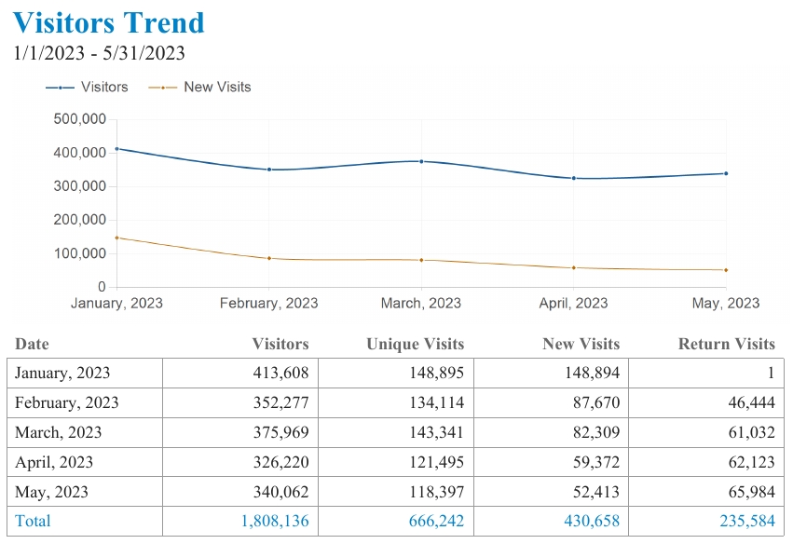Click the January, 2023 x-axis label

[x=116, y=304]
